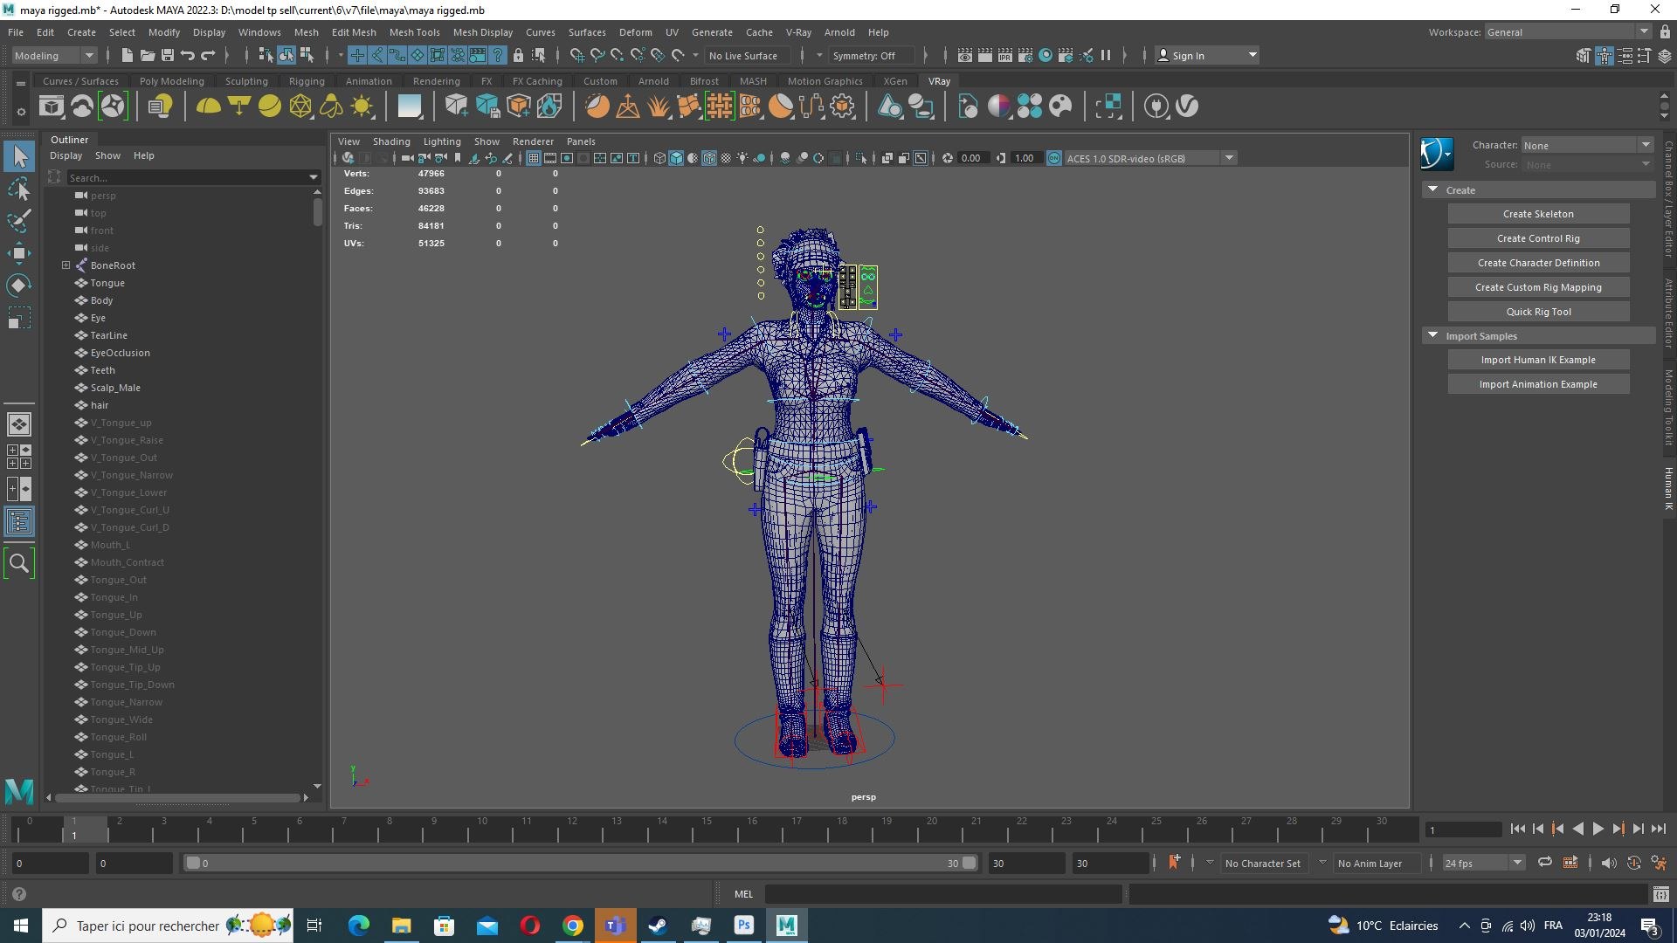Activate the Rotate tool in toolbox

click(x=19, y=286)
